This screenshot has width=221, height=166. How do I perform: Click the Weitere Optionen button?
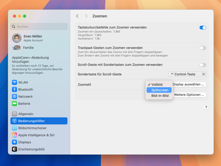pyautogui.click(x=189, y=95)
